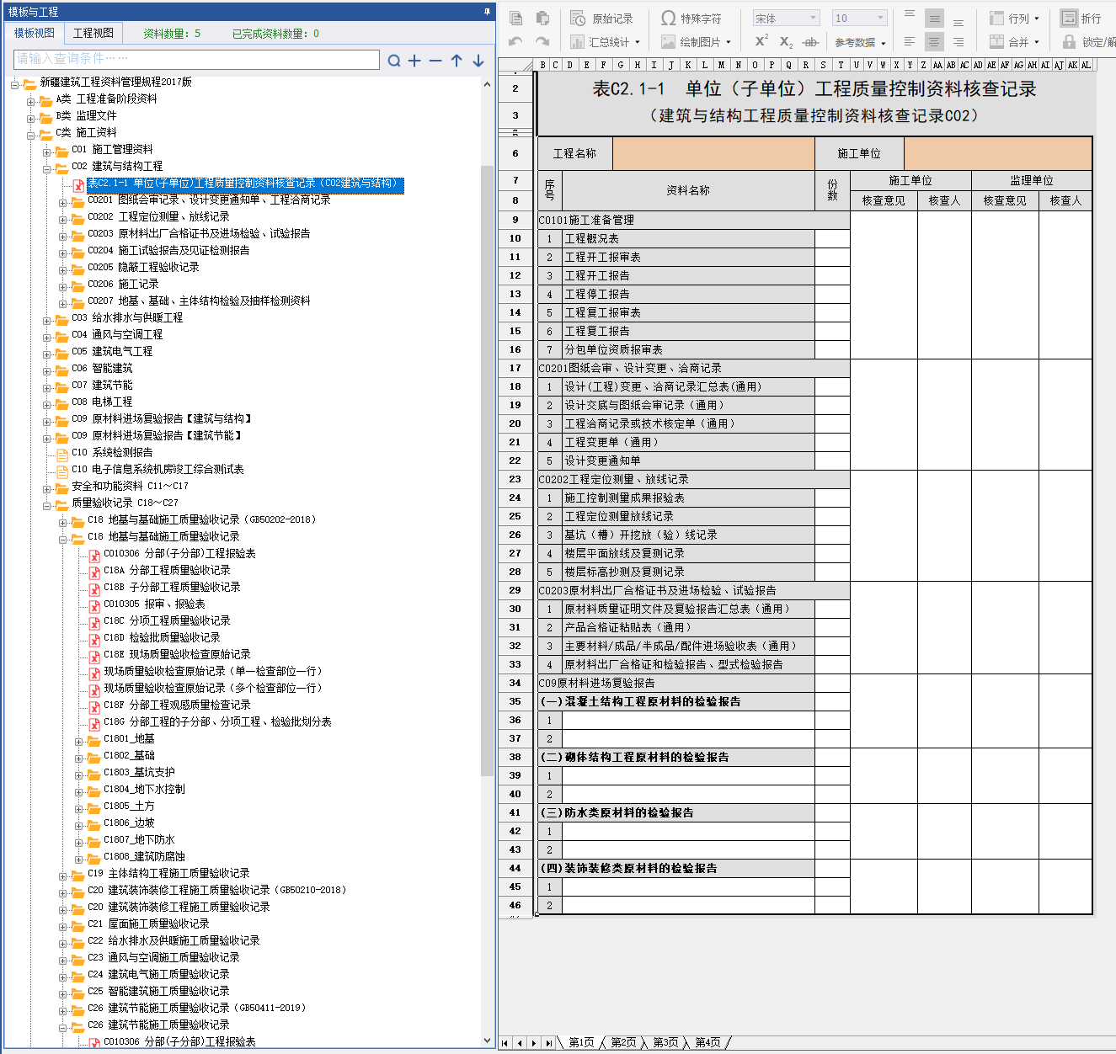Screen dimensions: 1116x1054
Task: Pin the 模板与工程 panel
Action: [487, 11]
